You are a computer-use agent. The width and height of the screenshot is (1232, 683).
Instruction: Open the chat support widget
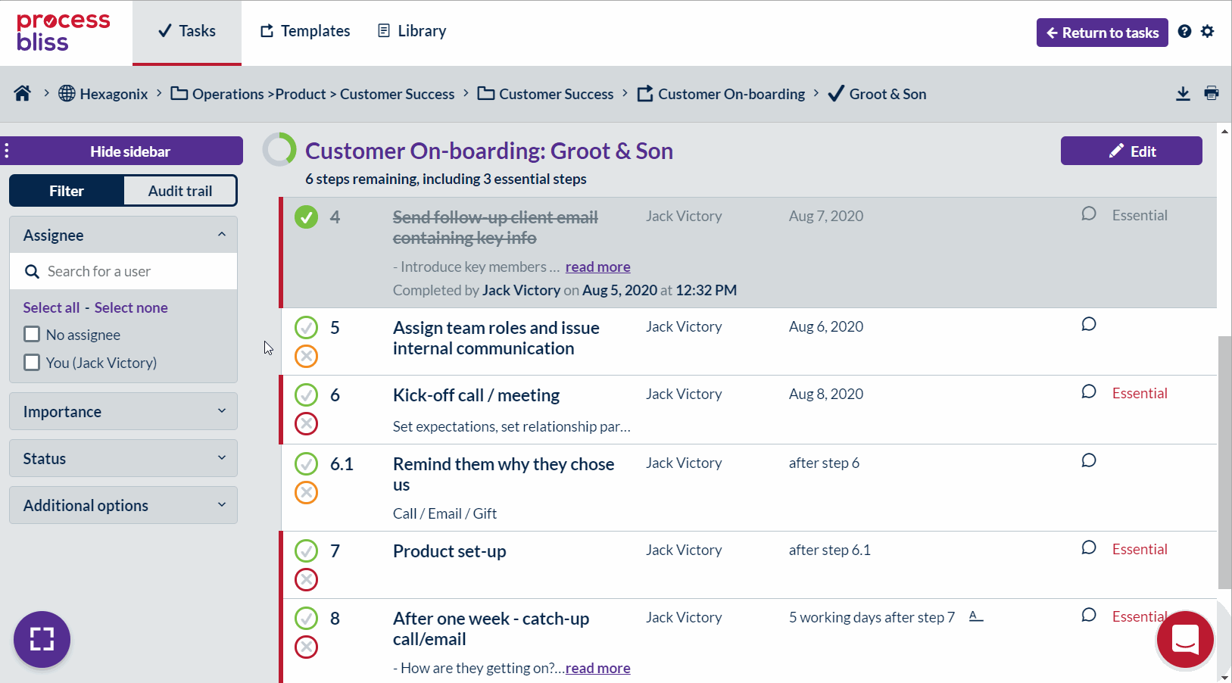click(1184, 639)
